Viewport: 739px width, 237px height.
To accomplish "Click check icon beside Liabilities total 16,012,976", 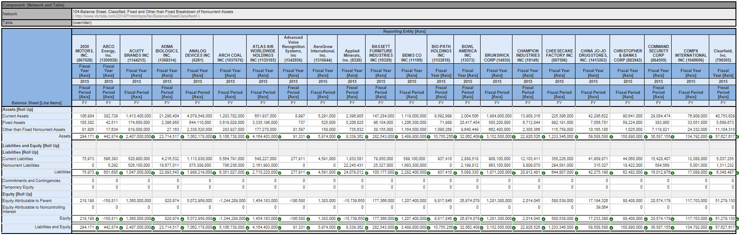I will pos(673,173).
